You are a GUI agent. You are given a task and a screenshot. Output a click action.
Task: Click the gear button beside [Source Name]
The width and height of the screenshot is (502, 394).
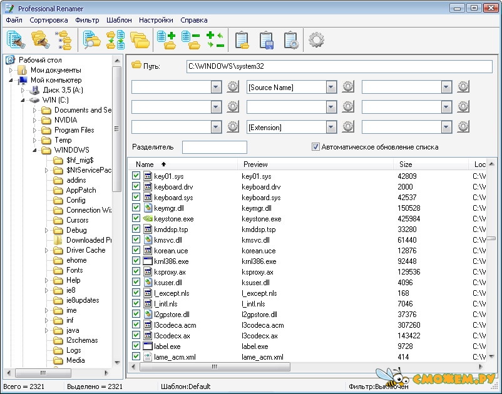[348, 87]
